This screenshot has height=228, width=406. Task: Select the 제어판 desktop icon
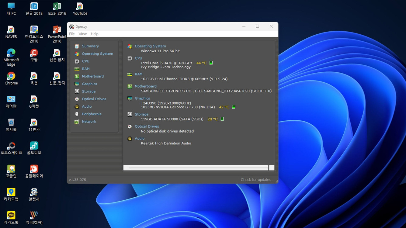click(11, 102)
